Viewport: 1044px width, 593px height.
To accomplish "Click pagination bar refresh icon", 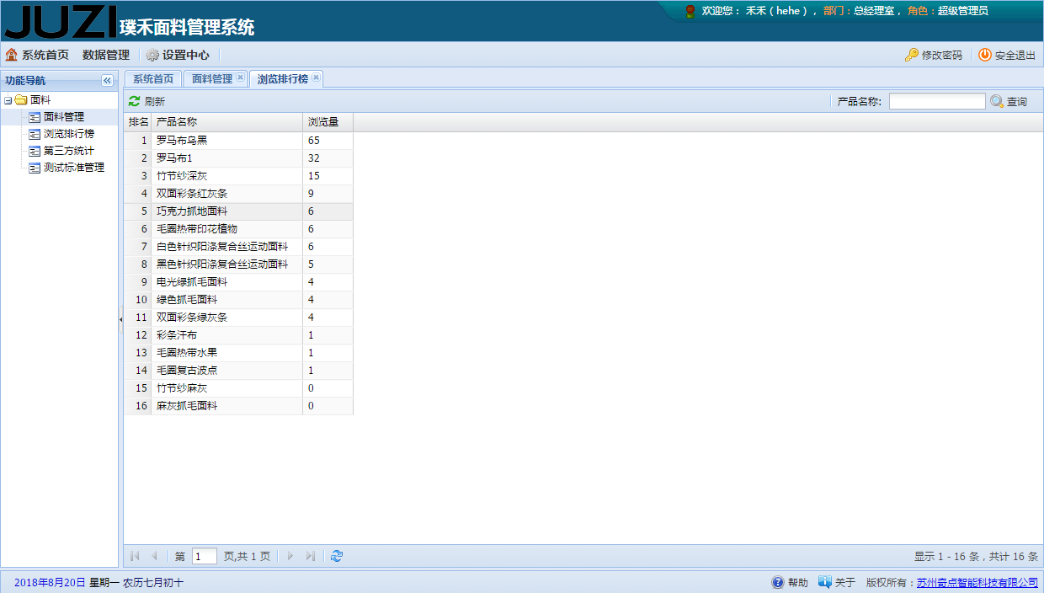I will coord(337,556).
